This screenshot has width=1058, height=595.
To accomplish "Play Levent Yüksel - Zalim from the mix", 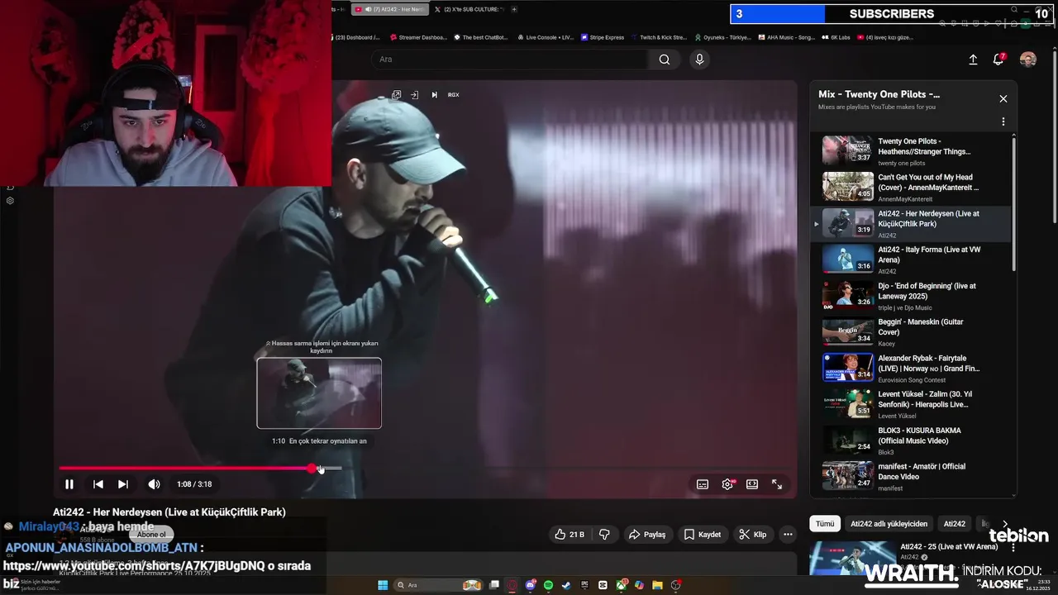I will [x=911, y=404].
